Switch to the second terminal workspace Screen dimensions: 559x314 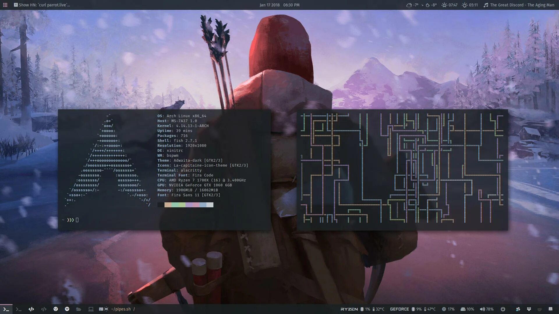tap(19, 309)
